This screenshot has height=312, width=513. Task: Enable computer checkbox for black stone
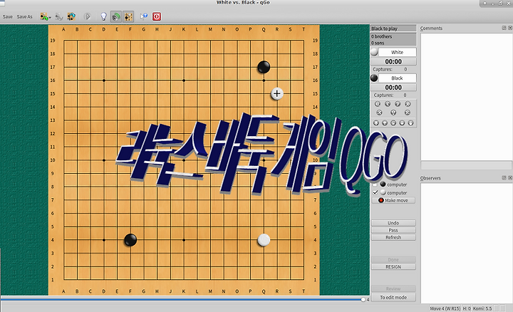coord(375,184)
